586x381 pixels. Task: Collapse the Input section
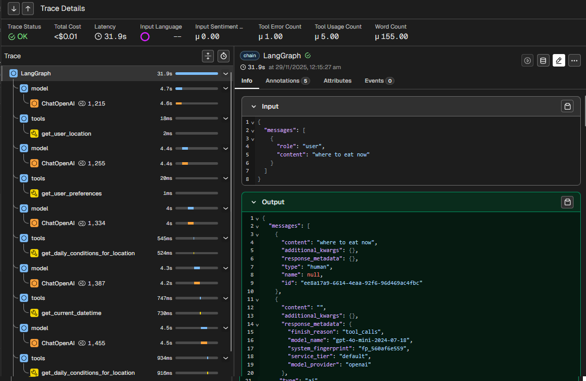pos(254,107)
